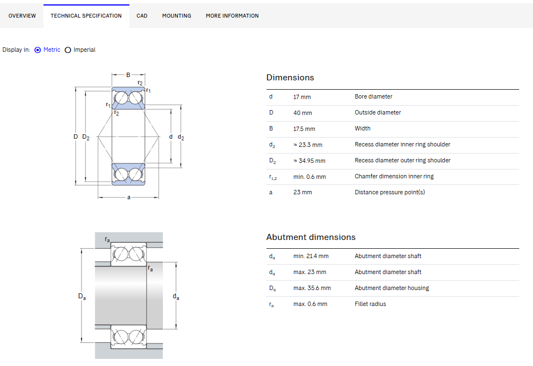This screenshot has height=366, width=533.
Task: Click the value ≈ 23.3 mm
Action: coord(308,145)
